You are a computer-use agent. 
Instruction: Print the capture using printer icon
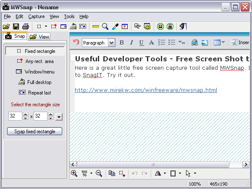[x=26, y=26]
